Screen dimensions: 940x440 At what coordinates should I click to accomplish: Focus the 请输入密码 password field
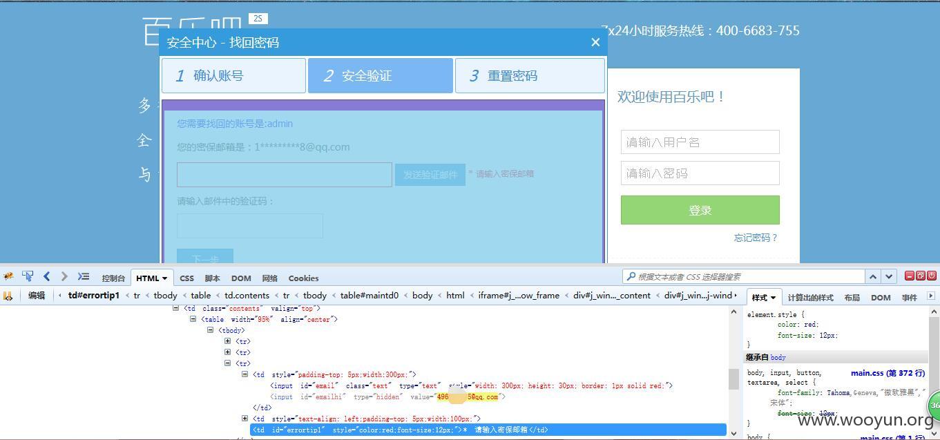[x=700, y=173]
